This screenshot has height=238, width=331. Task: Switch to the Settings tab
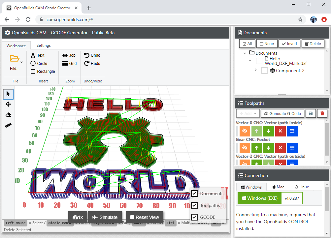tap(44, 45)
